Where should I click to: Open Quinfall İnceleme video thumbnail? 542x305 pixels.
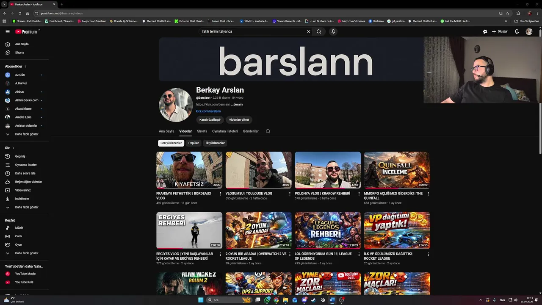click(x=397, y=170)
